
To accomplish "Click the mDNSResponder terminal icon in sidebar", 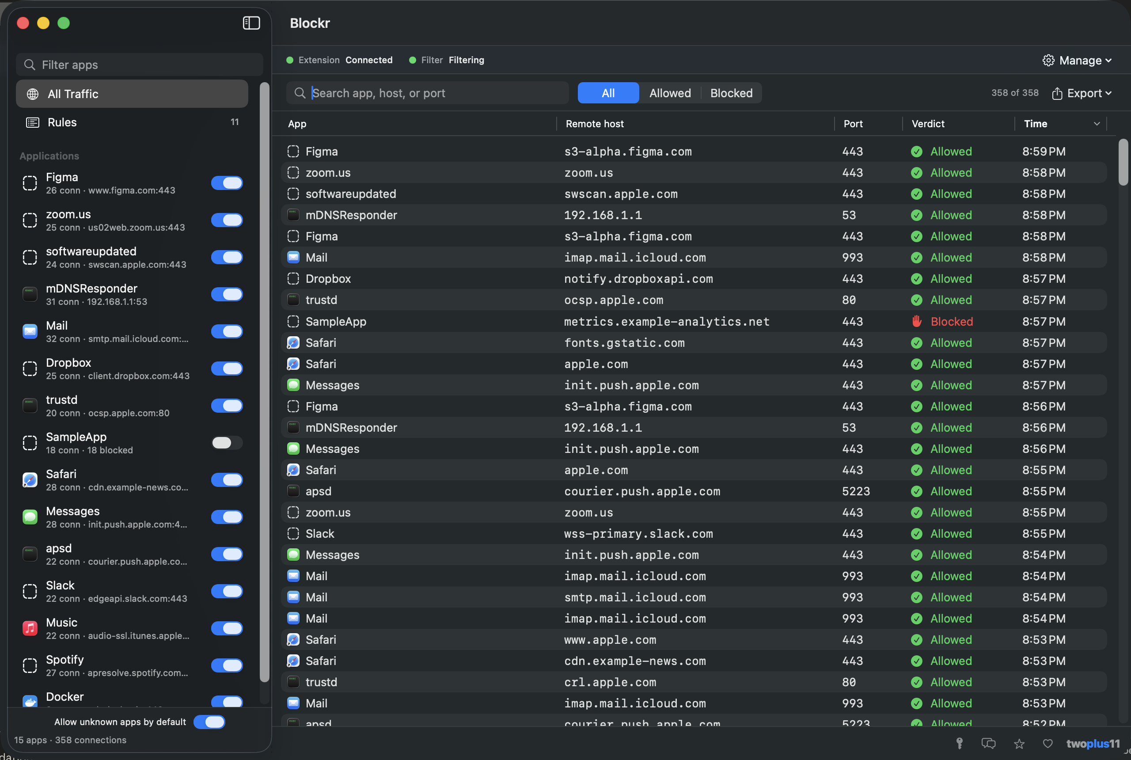I will point(30,294).
